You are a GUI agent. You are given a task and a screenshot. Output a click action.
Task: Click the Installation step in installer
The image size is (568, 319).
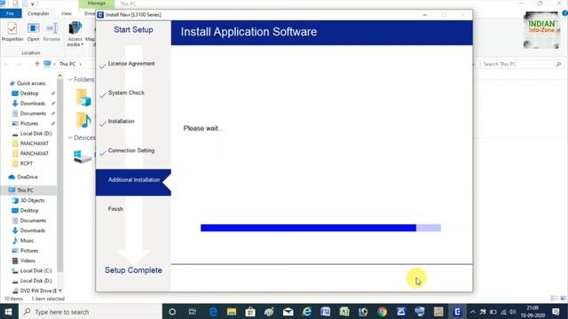coord(121,121)
